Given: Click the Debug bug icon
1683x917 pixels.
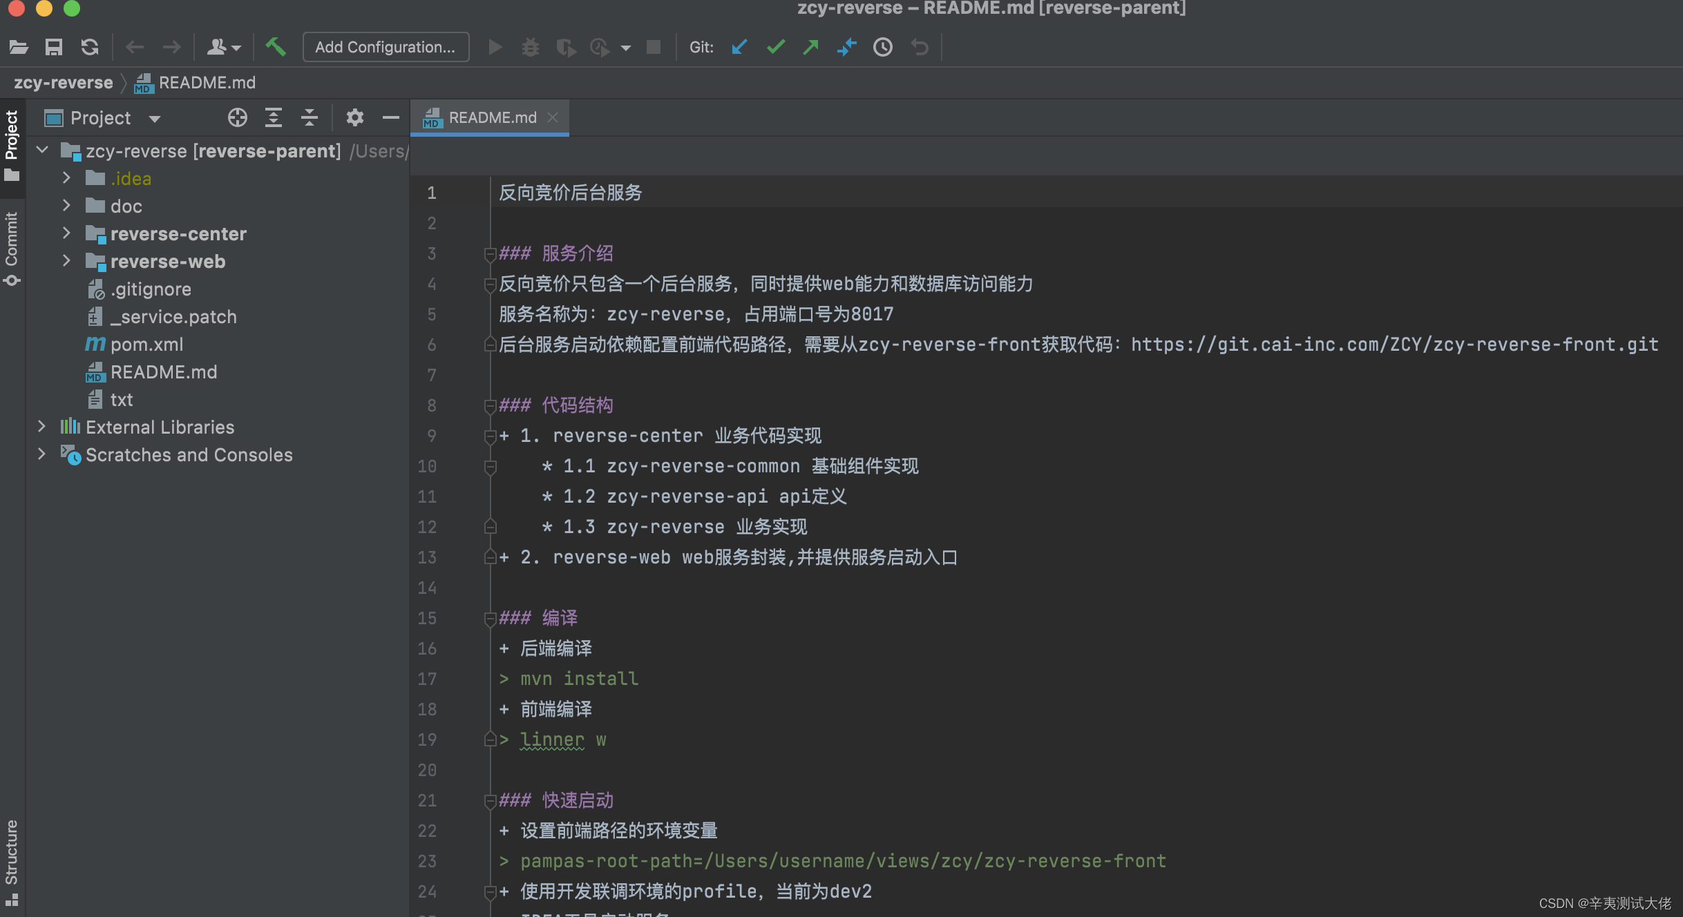Looking at the screenshot, I should pos(531,47).
